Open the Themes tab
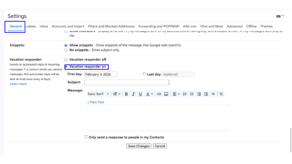This screenshot has height=164, width=292. coord(266,26)
